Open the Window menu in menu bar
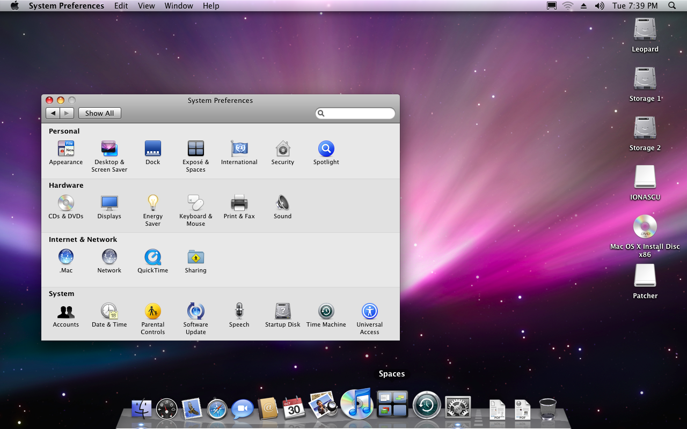This screenshot has height=429, width=687. [x=179, y=6]
